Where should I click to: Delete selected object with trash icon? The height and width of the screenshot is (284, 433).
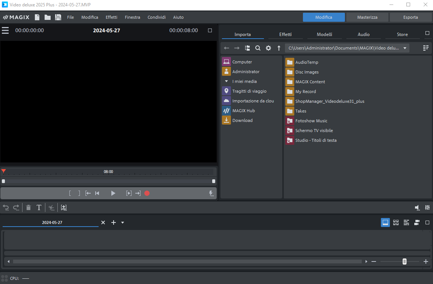point(28,207)
